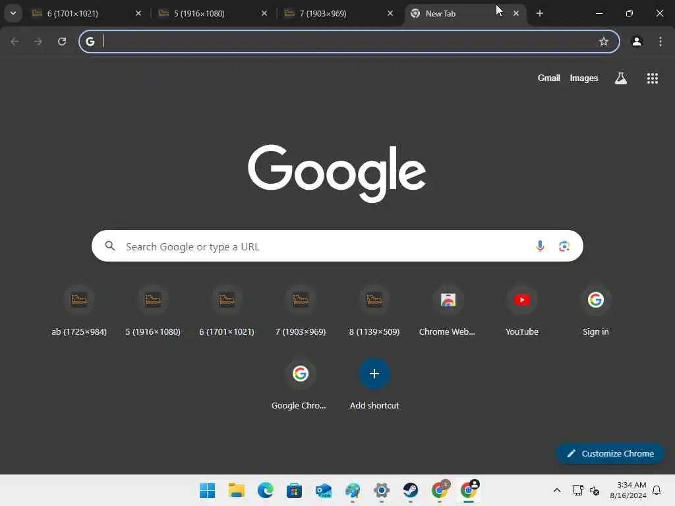Open the notifications bell
Screen dimensions: 675x506
657,490
